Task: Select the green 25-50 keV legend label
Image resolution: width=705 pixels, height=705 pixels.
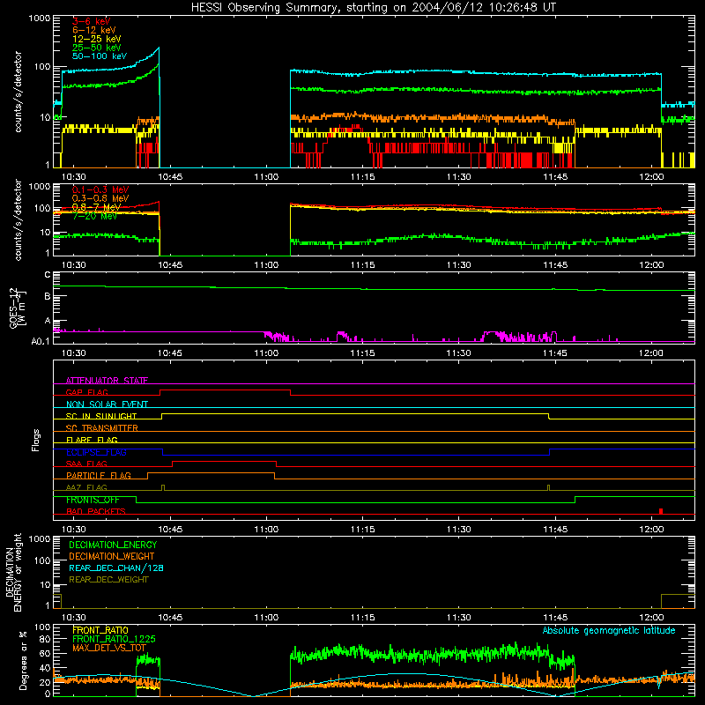Action: pyautogui.click(x=97, y=48)
